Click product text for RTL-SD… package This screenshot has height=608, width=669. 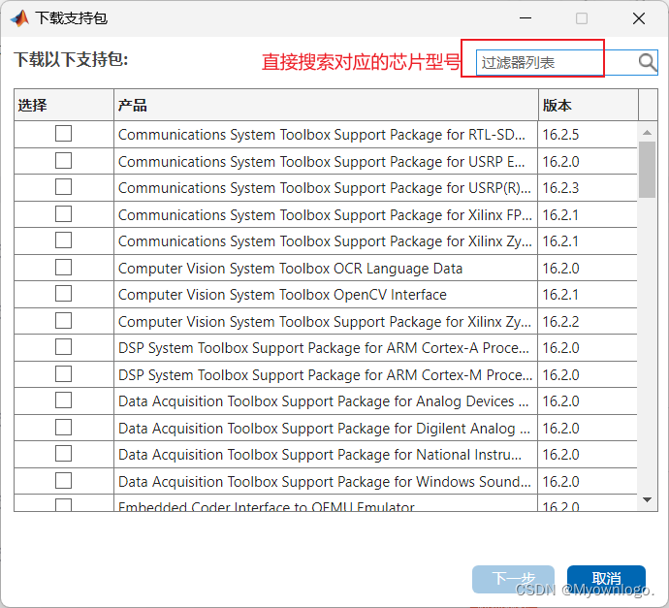[x=322, y=135]
